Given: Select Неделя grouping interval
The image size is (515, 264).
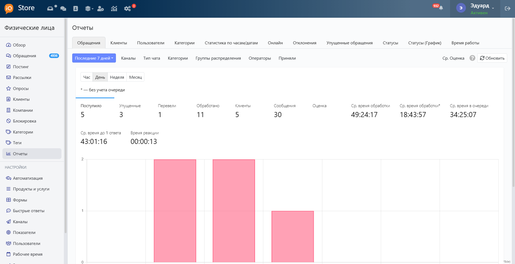Looking at the screenshot, I should [x=117, y=77].
